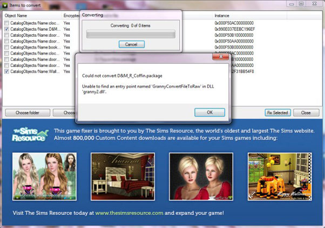Tick the first row clock object checkbox

[x=6, y=24]
